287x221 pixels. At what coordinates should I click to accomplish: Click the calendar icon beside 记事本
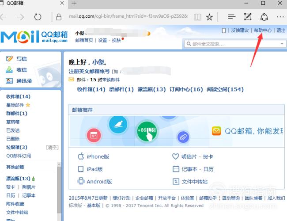[x=176, y=169]
